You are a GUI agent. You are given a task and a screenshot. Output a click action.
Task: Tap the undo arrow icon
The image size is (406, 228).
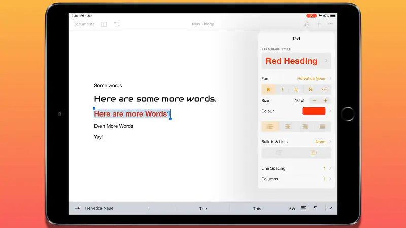(117, 24)
